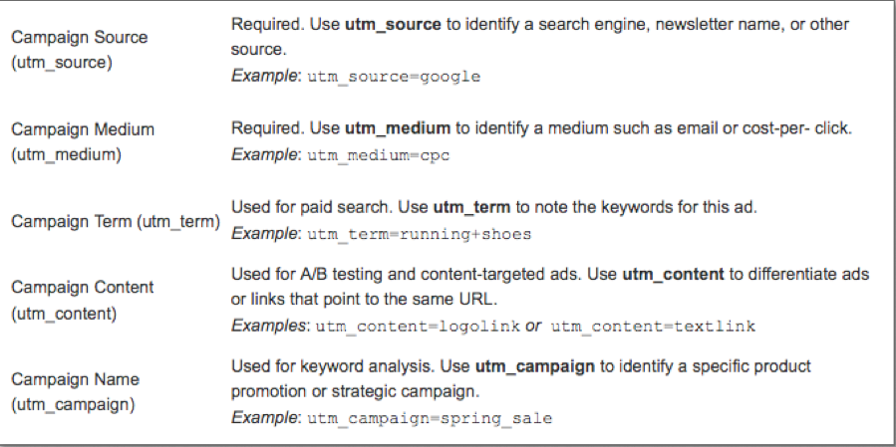Click the "Campaign Medium" row label
The image size is (896, 447).
click(x=83, y=129)
